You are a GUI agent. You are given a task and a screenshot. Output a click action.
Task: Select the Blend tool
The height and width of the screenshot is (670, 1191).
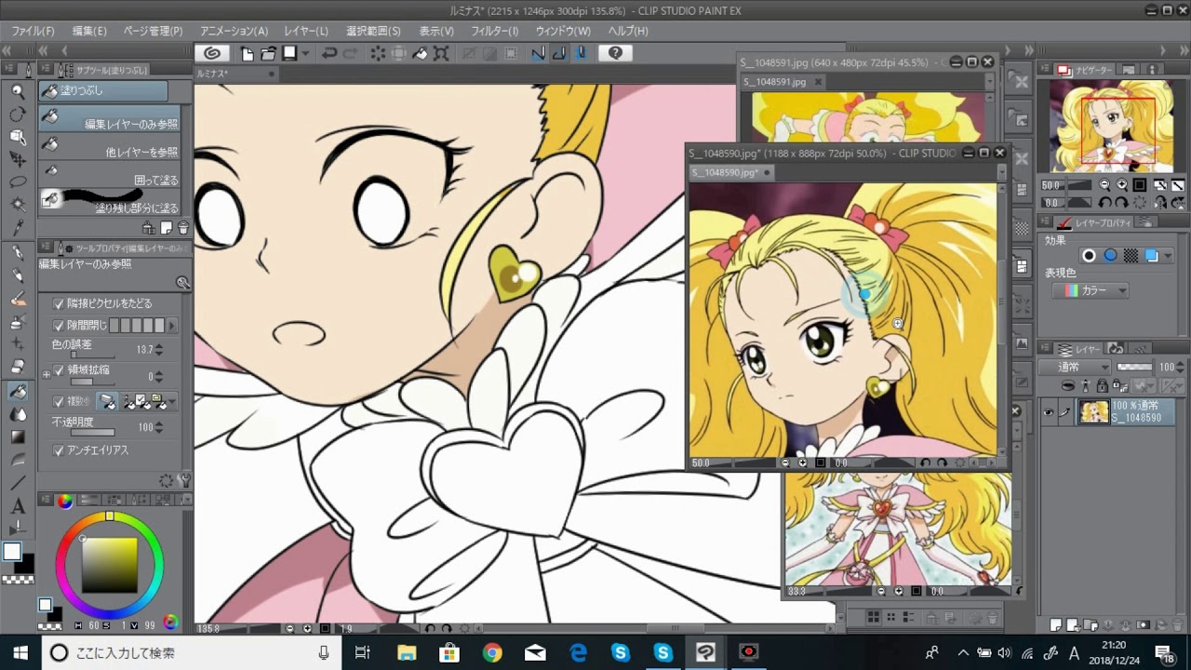point(18,414)
